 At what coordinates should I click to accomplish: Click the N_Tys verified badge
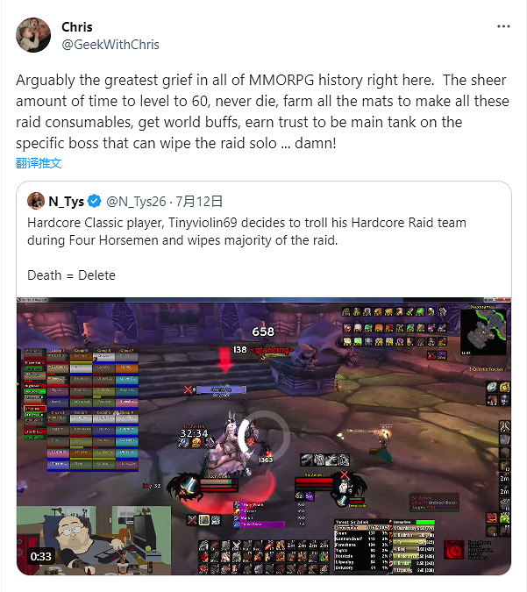pyautogui.click(x=95, y=201)
